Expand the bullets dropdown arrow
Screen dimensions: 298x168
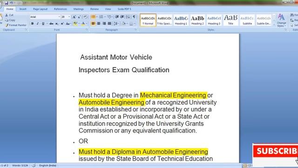click(97, 17)
